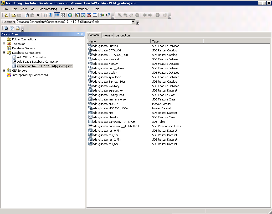
Task: Click the What's This help icon
Action: [x=108, y=15]
